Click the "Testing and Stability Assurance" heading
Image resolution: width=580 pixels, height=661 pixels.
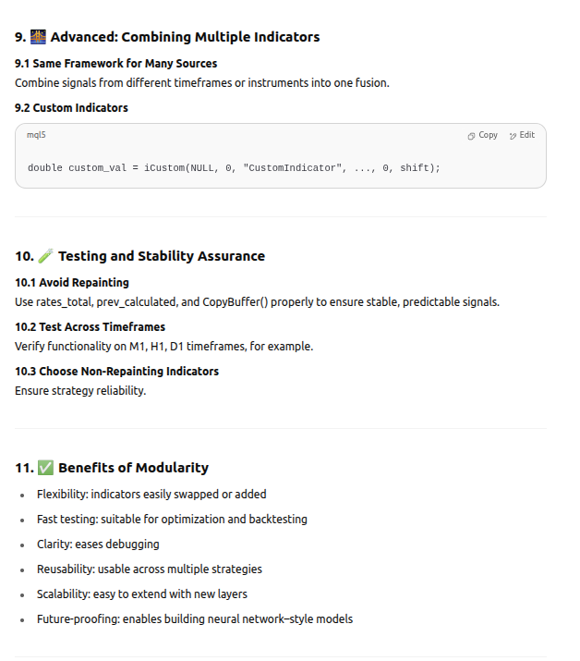[161, 256]
